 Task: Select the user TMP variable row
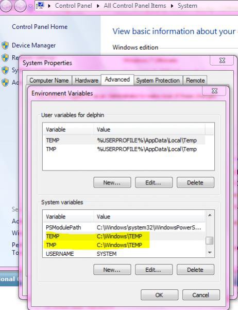tap(124, 149)
